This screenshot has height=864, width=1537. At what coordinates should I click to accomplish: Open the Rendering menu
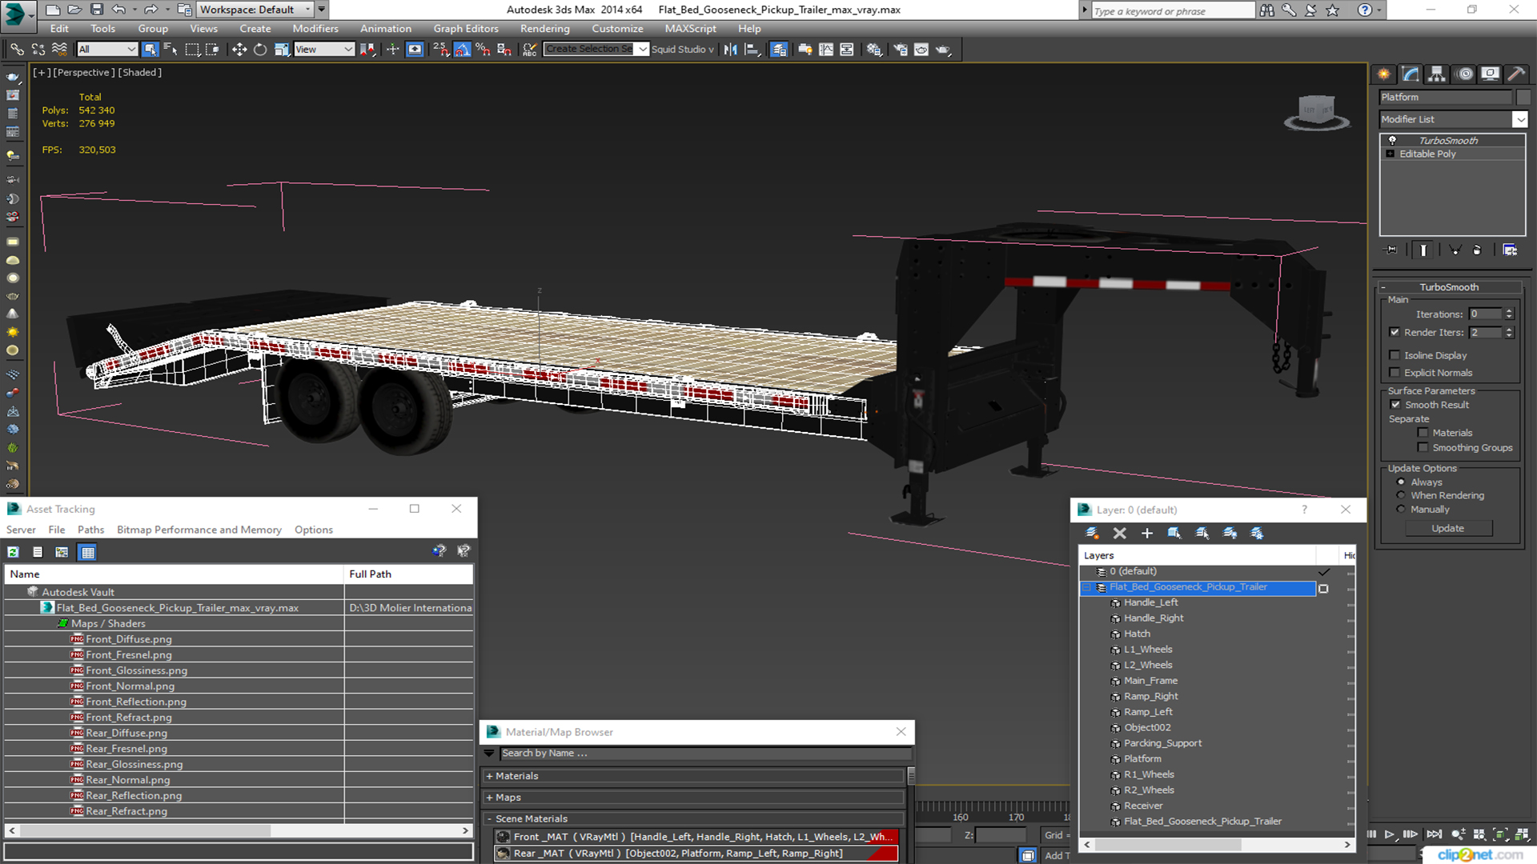coord(544,29)
